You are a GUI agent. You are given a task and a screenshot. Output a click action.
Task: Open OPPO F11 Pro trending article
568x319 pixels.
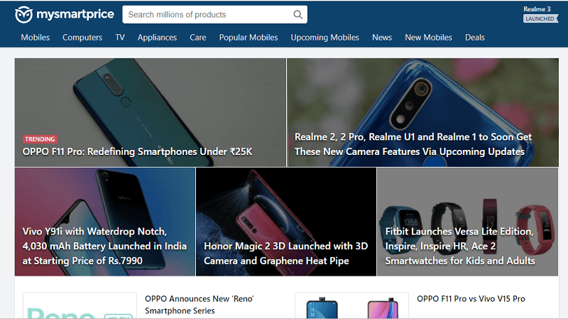tap(138, 151)
